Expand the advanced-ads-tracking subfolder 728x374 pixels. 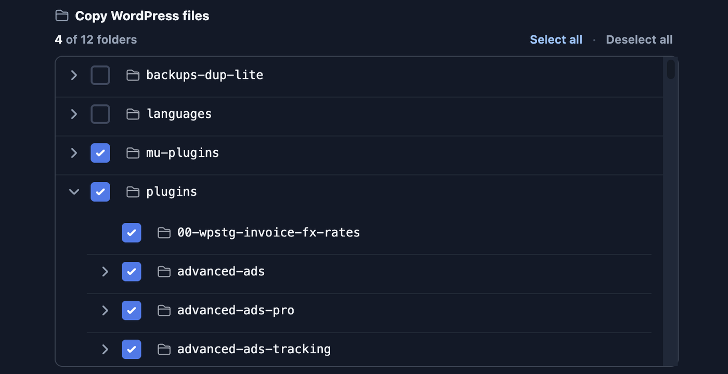105,350
